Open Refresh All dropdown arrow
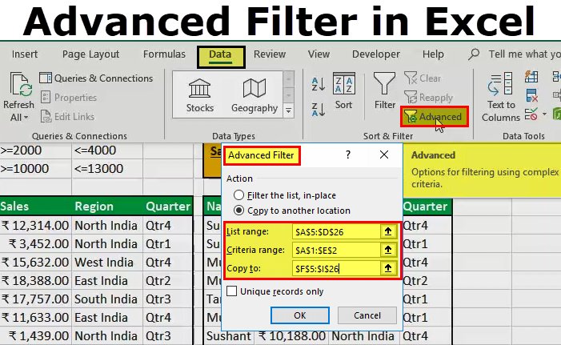 tap(26, 118)
